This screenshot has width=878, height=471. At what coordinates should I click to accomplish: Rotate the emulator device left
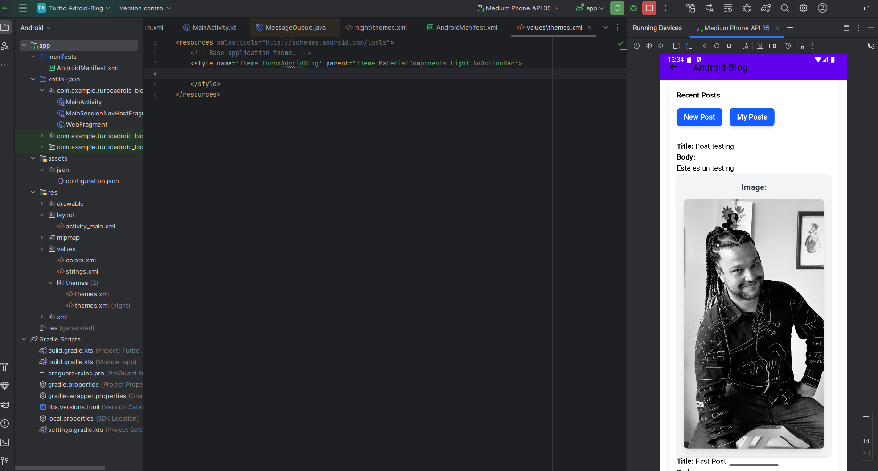pyautogui.click(x=676, y=46)
